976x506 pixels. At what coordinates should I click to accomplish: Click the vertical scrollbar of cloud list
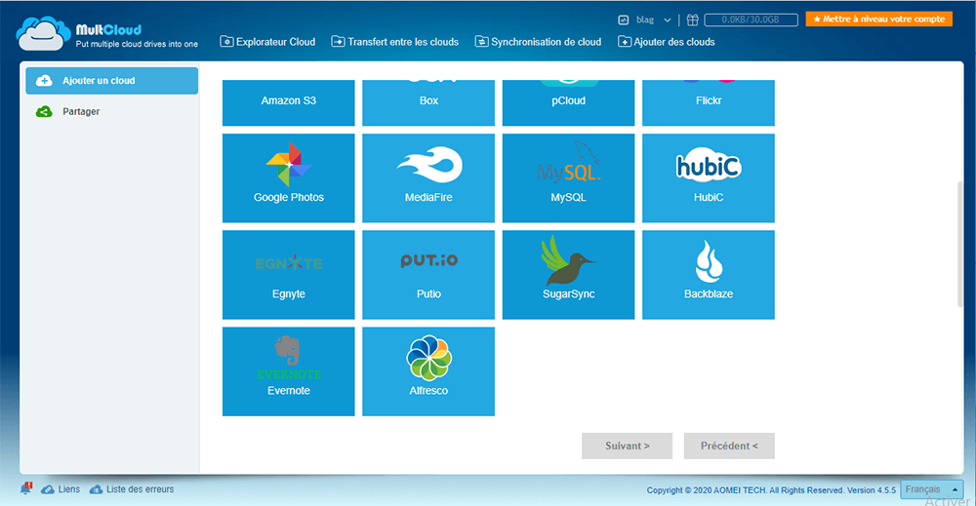959,244
